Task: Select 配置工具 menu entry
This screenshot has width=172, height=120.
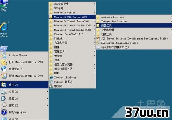Action: click(x=134, y=26)
